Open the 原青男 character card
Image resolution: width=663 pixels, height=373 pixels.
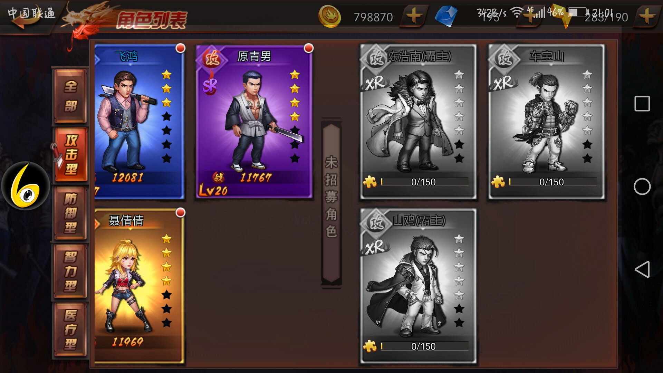254,122
